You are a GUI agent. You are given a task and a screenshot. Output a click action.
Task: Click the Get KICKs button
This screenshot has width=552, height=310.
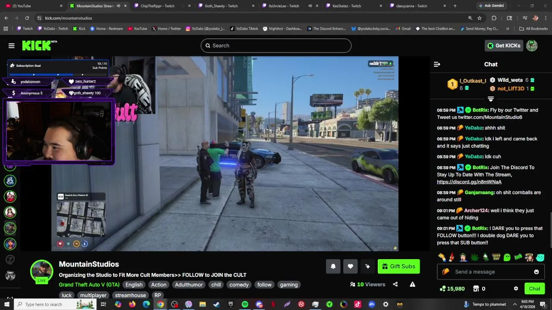504,46
